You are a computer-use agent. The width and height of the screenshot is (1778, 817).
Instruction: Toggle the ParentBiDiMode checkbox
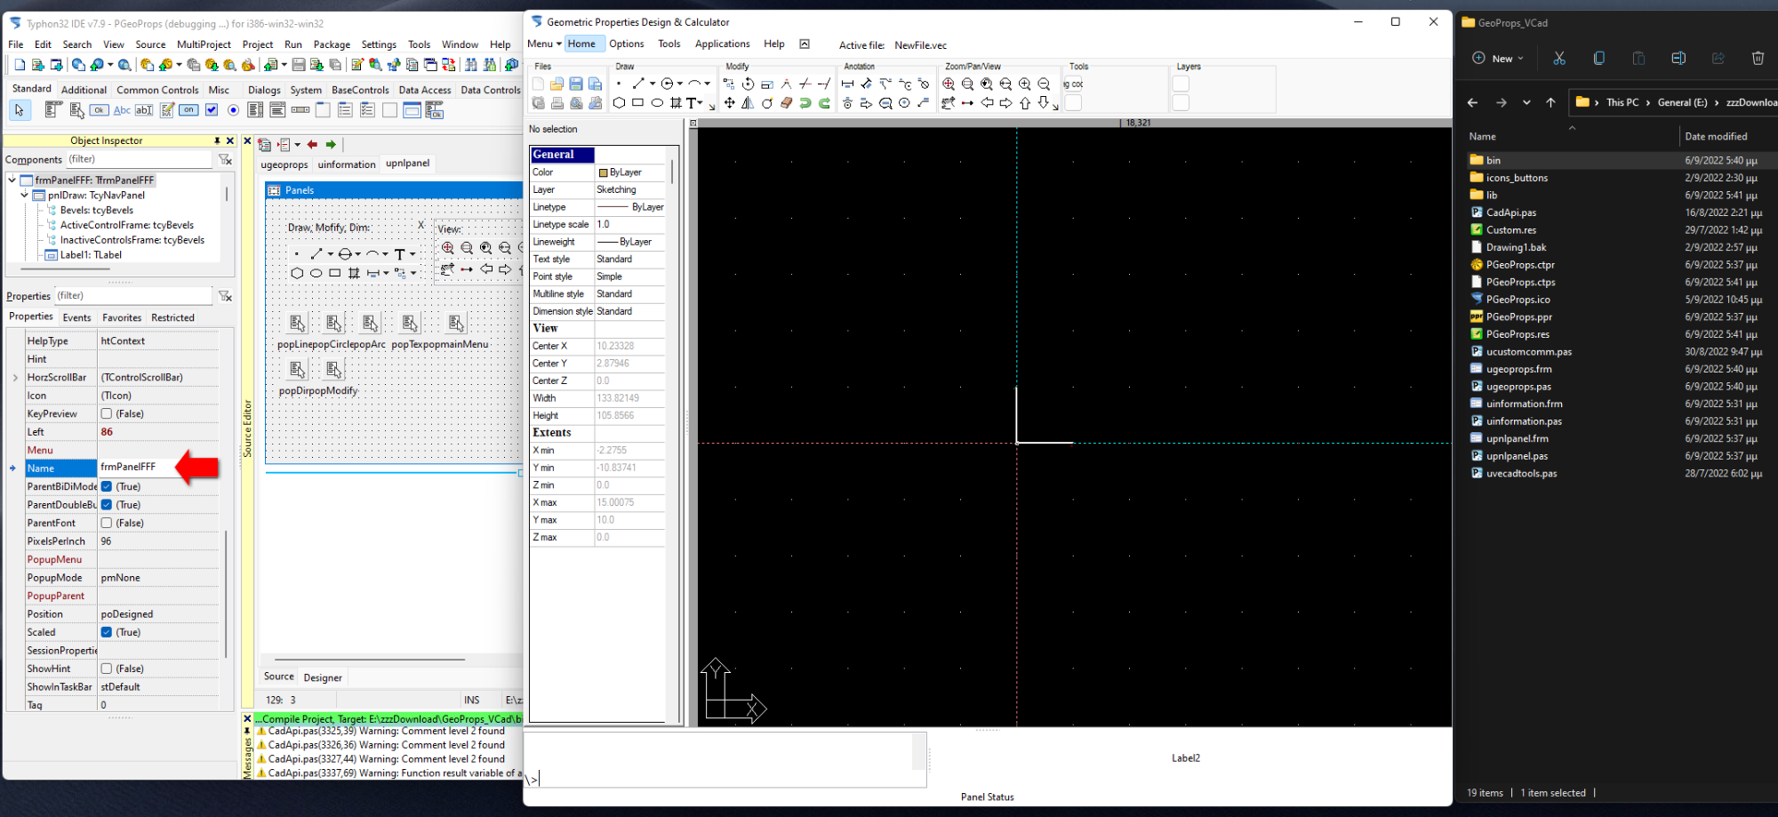(x=107, y=486)
